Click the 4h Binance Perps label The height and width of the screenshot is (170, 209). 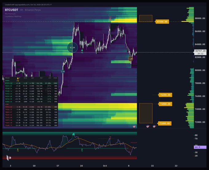(x=31, y=10)
